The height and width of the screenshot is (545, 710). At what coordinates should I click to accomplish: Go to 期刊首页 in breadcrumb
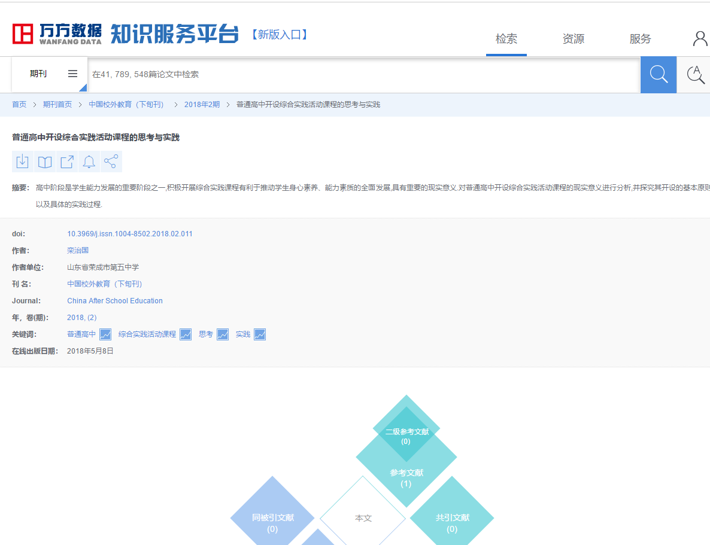pos(57,105)
